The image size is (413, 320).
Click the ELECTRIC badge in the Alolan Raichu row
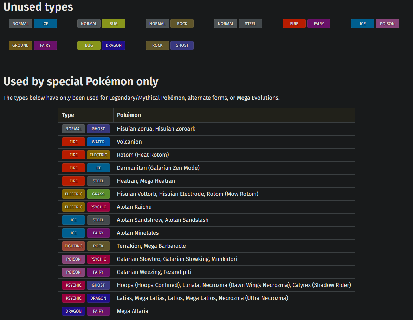(73, 207)
